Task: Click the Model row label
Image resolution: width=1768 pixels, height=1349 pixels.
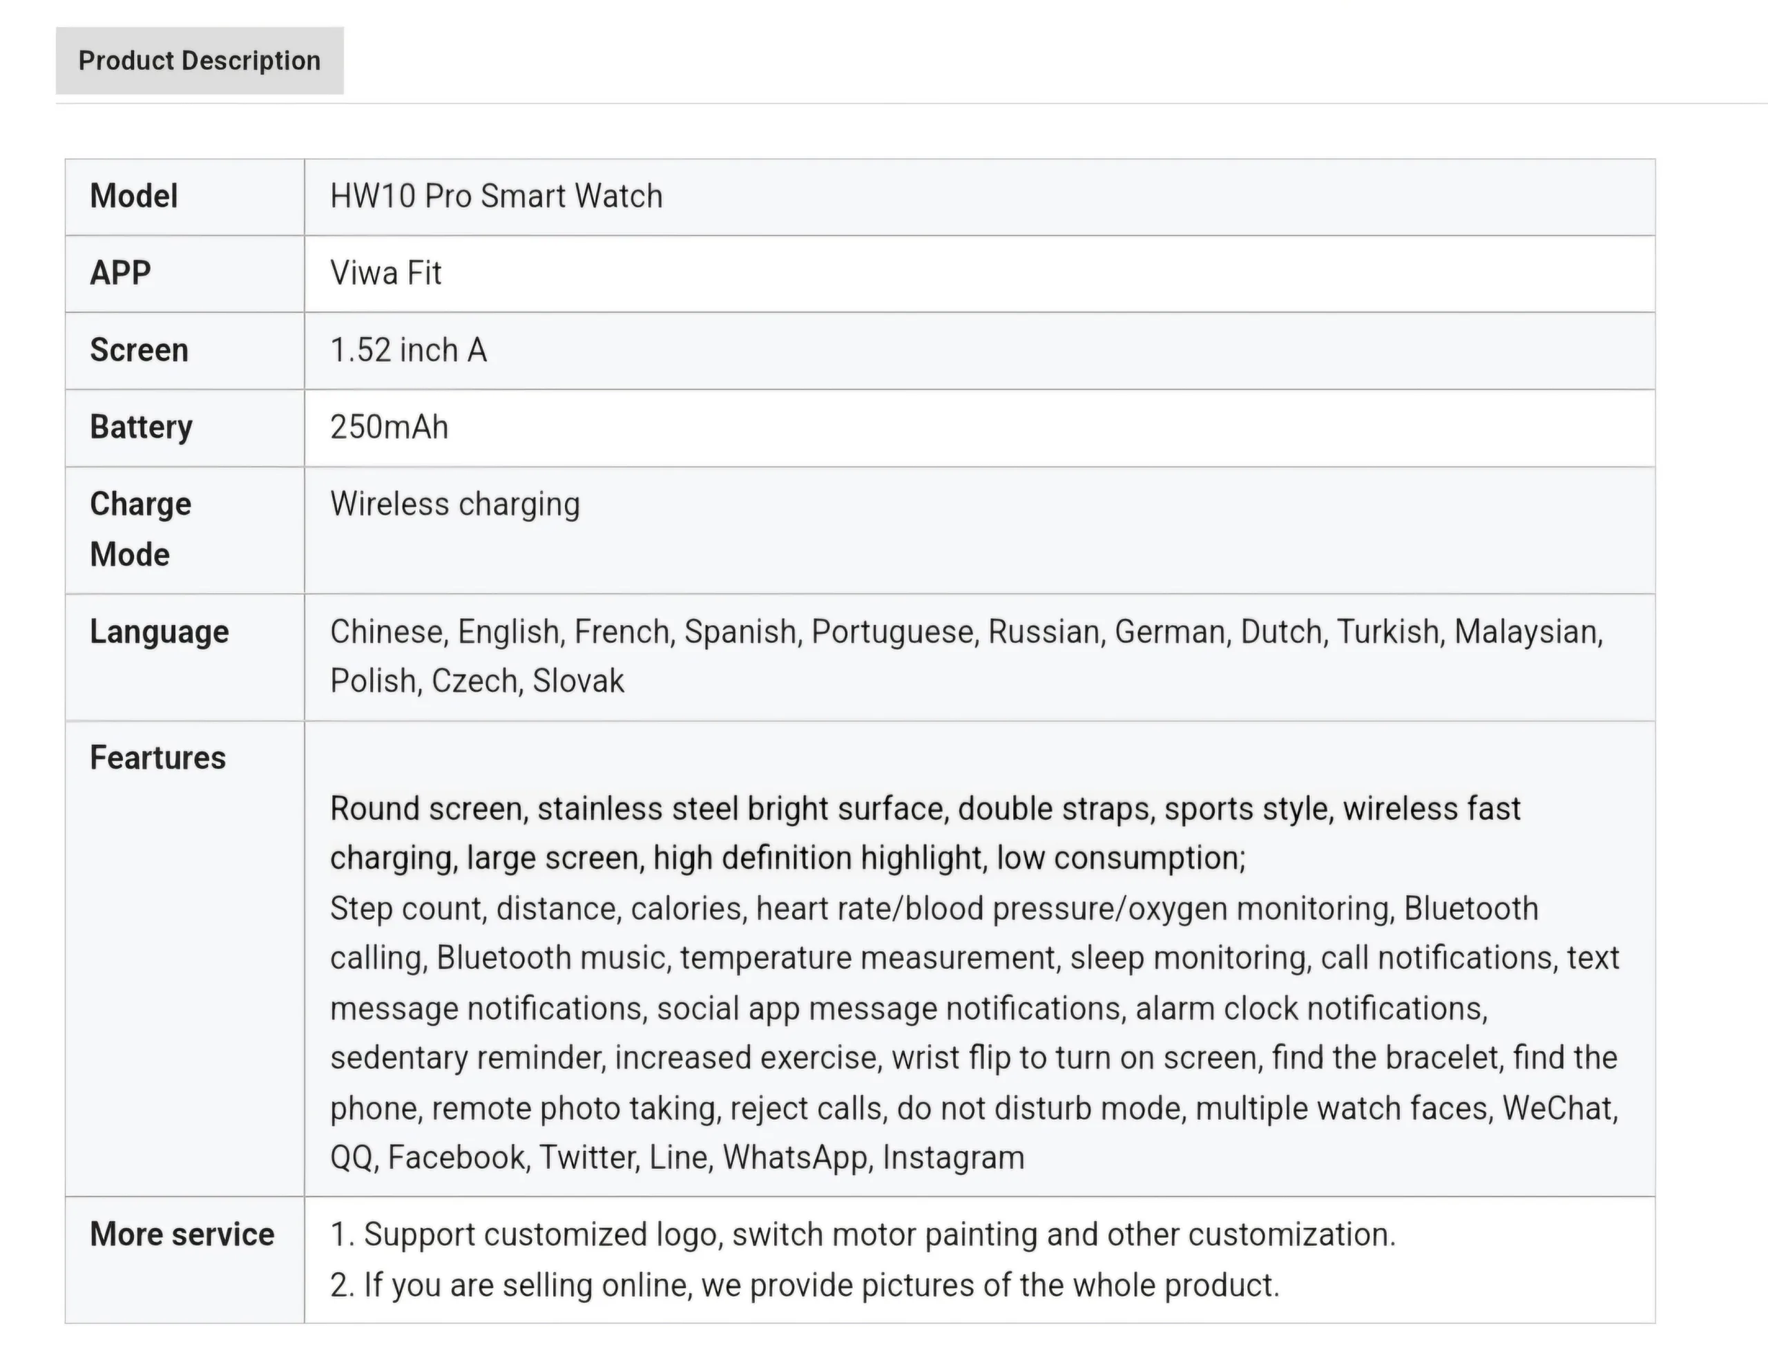Action: point(133,196)
